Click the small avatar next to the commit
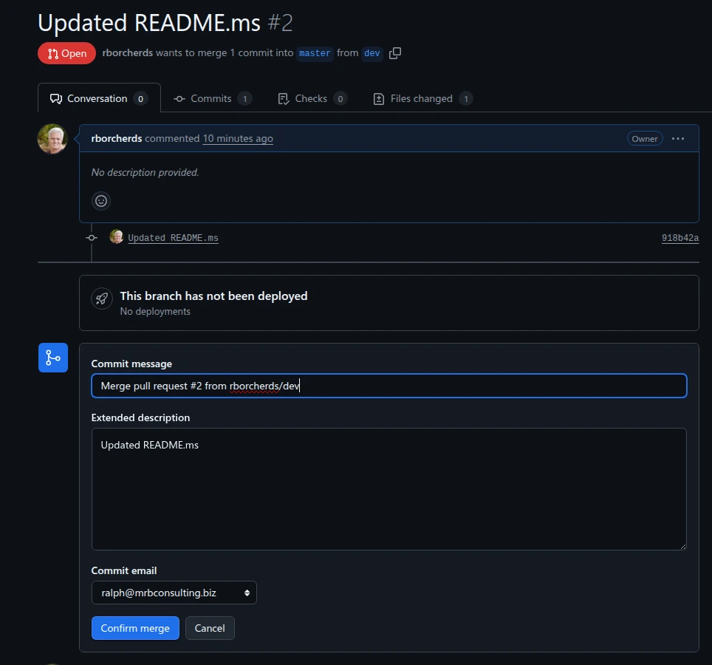Viewport: 712px width, 665px height. (x=117, y=236)
